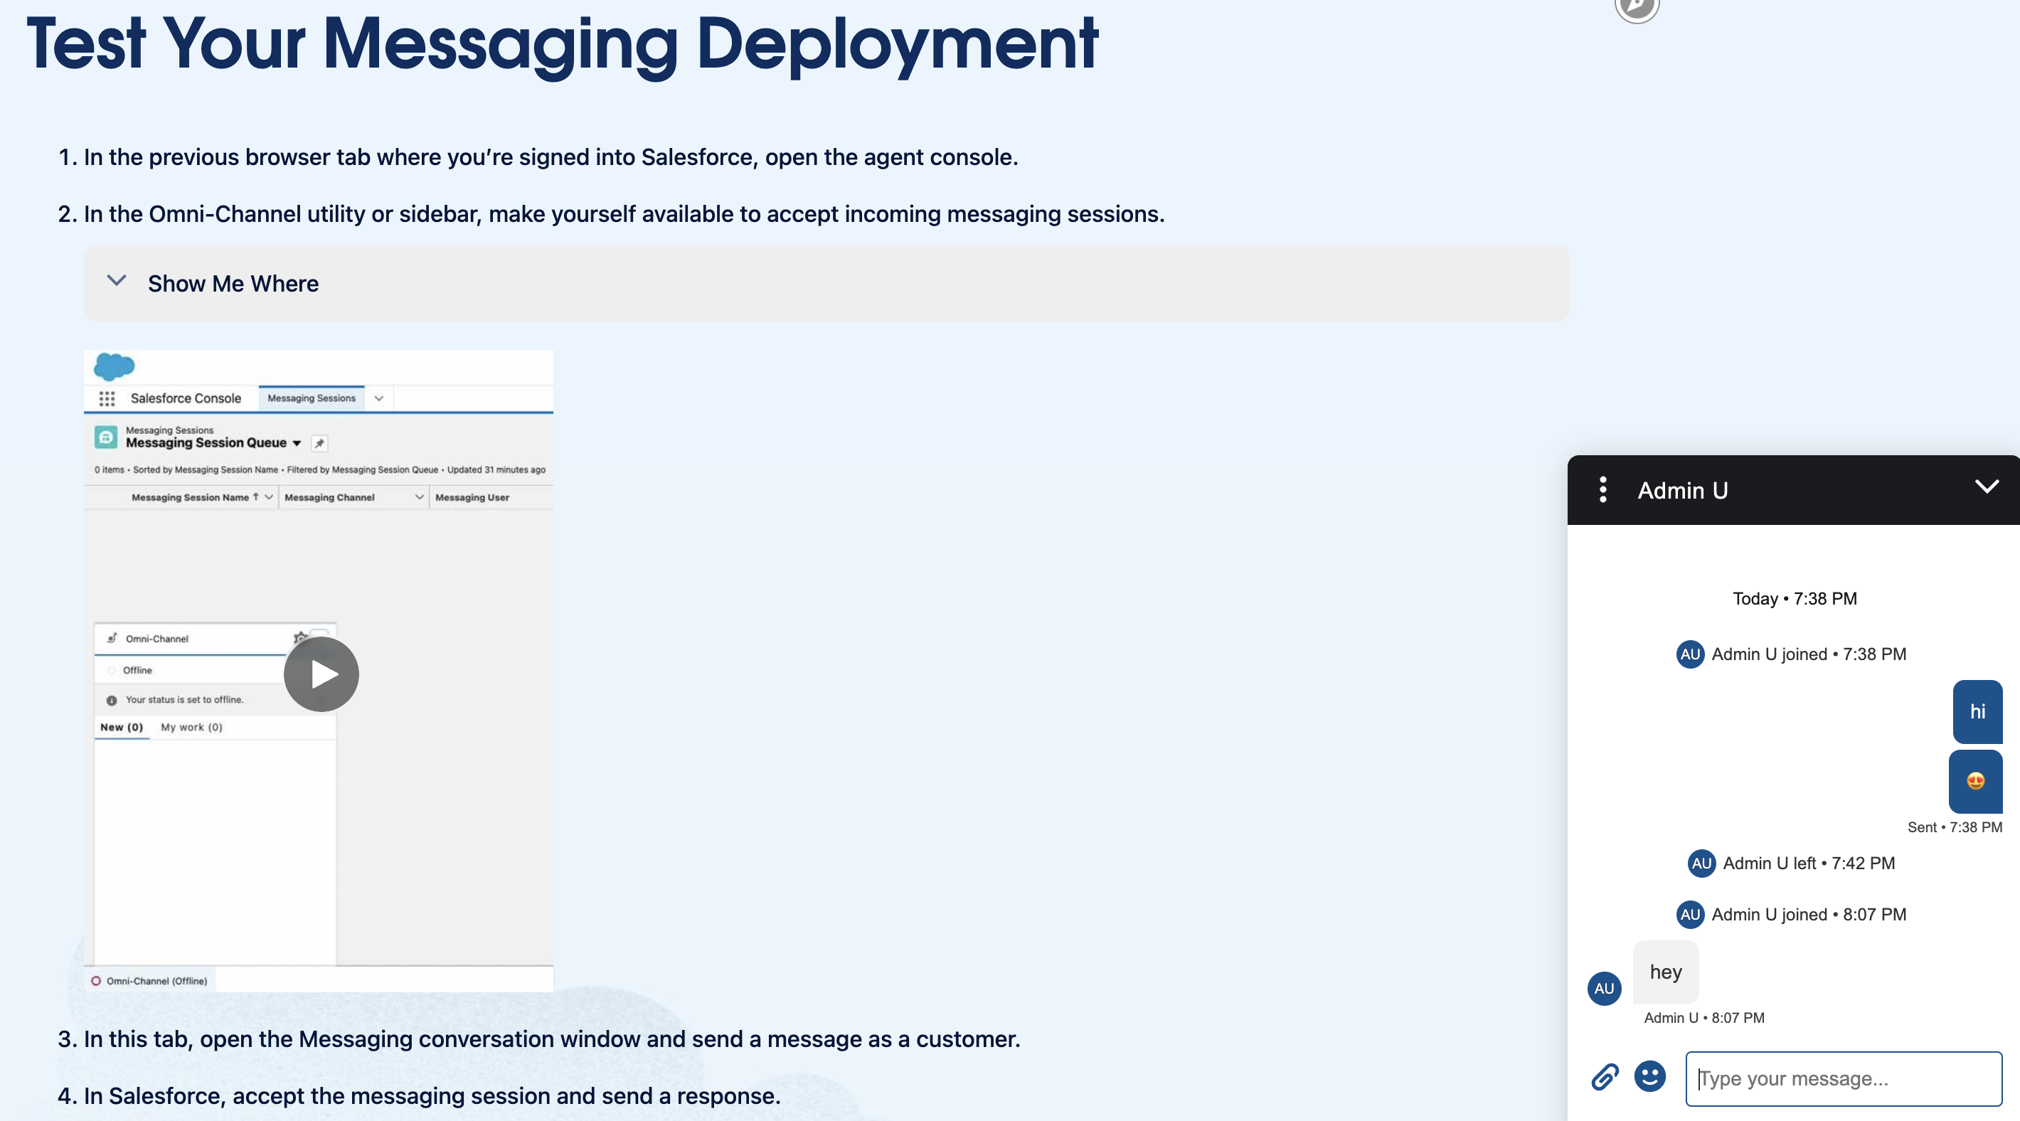Screen dimensions: 2020x1121
Task: Open Messaging Session Queue list view dropdown
Action: click(x=297, y=443)
